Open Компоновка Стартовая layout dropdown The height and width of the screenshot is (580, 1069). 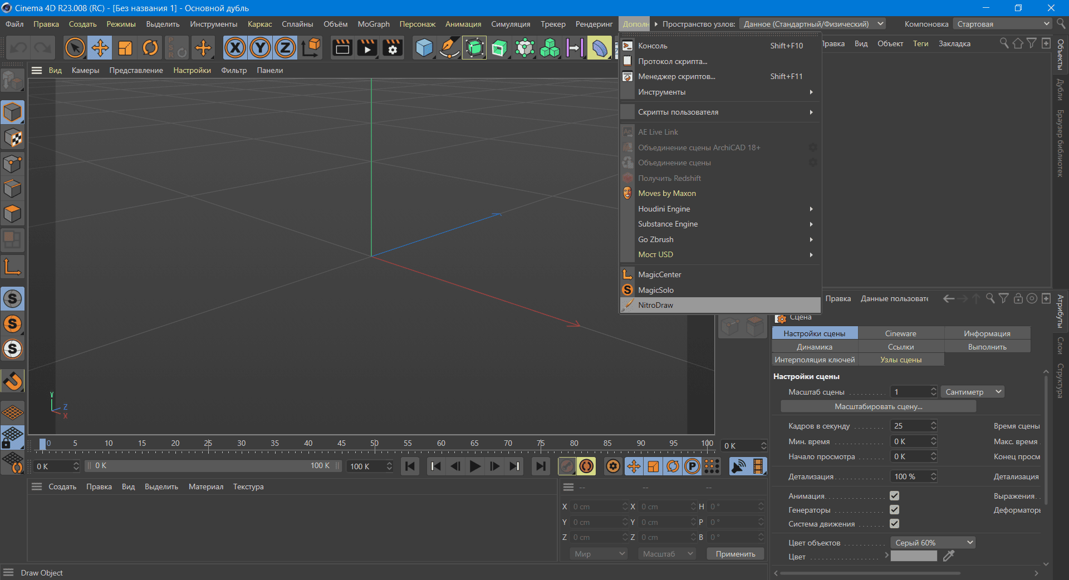point(1002,24)
